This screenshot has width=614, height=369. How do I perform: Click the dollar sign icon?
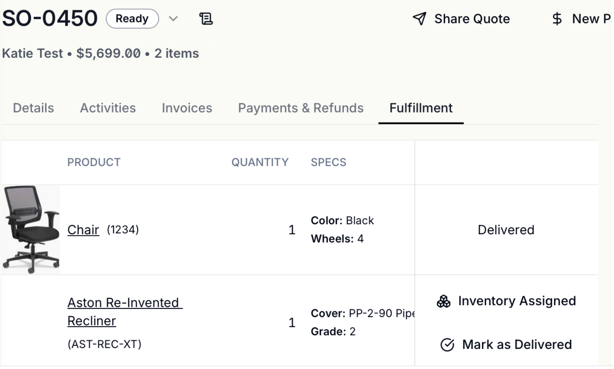point(557,19)
